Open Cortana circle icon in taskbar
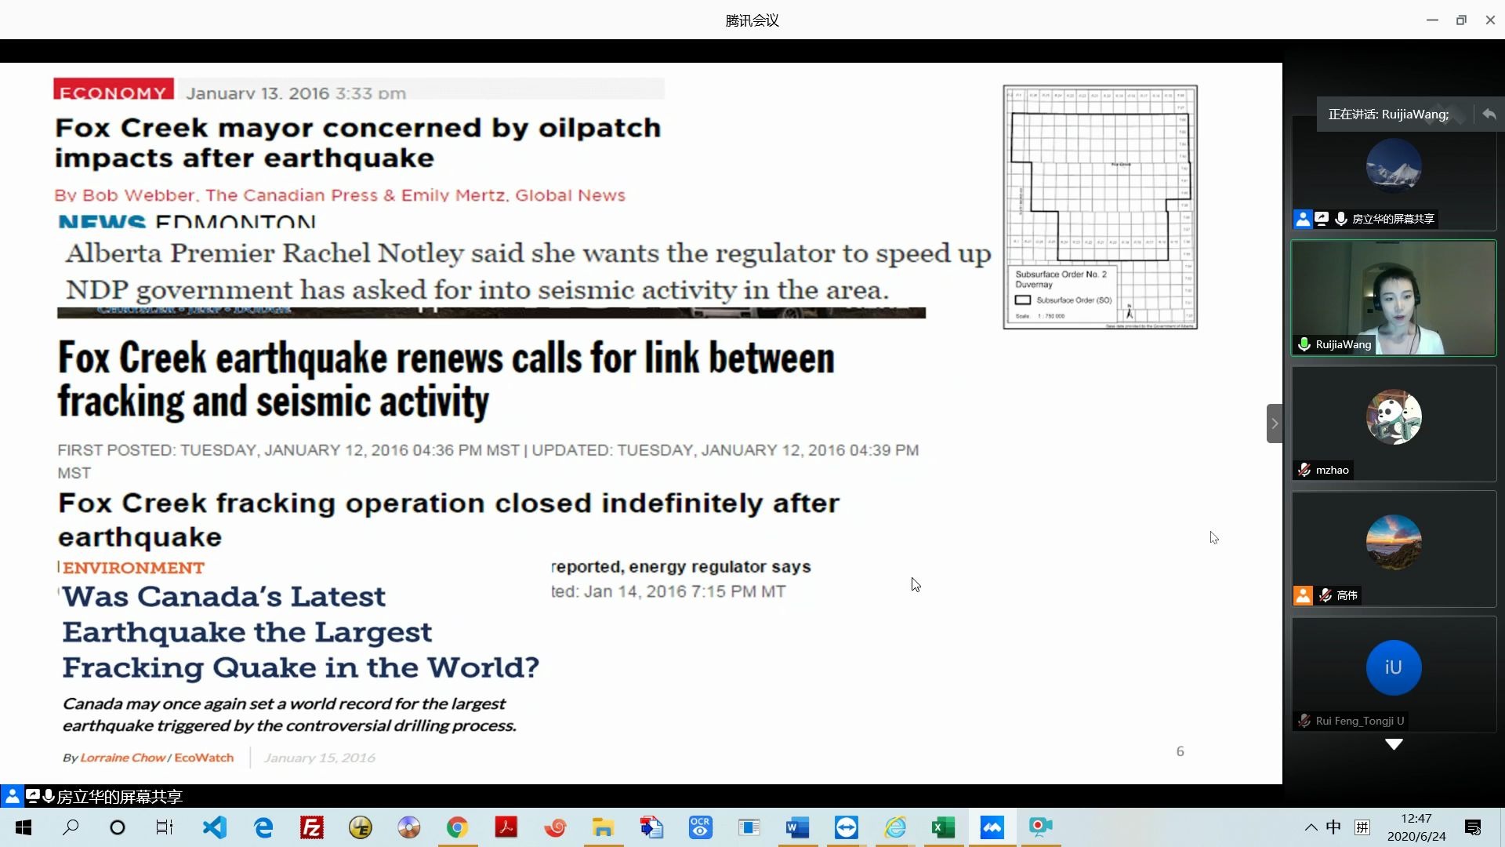This screenshot has width=1505, height=847. (118, 827)
